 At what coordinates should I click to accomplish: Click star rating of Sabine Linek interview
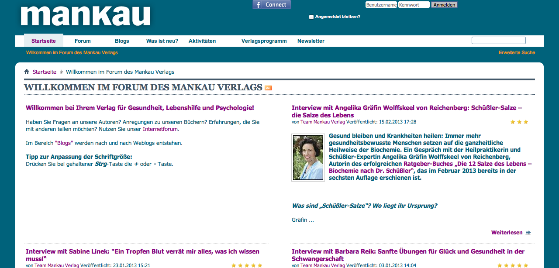pyautogui.click(x=246, y=265)
